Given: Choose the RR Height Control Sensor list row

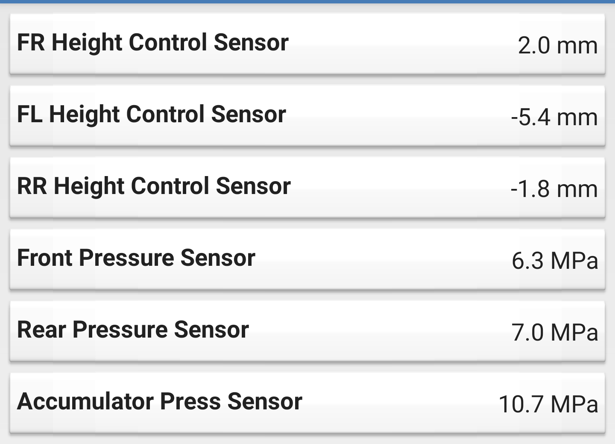Looking at the screenshot, I should click(307, 188).
